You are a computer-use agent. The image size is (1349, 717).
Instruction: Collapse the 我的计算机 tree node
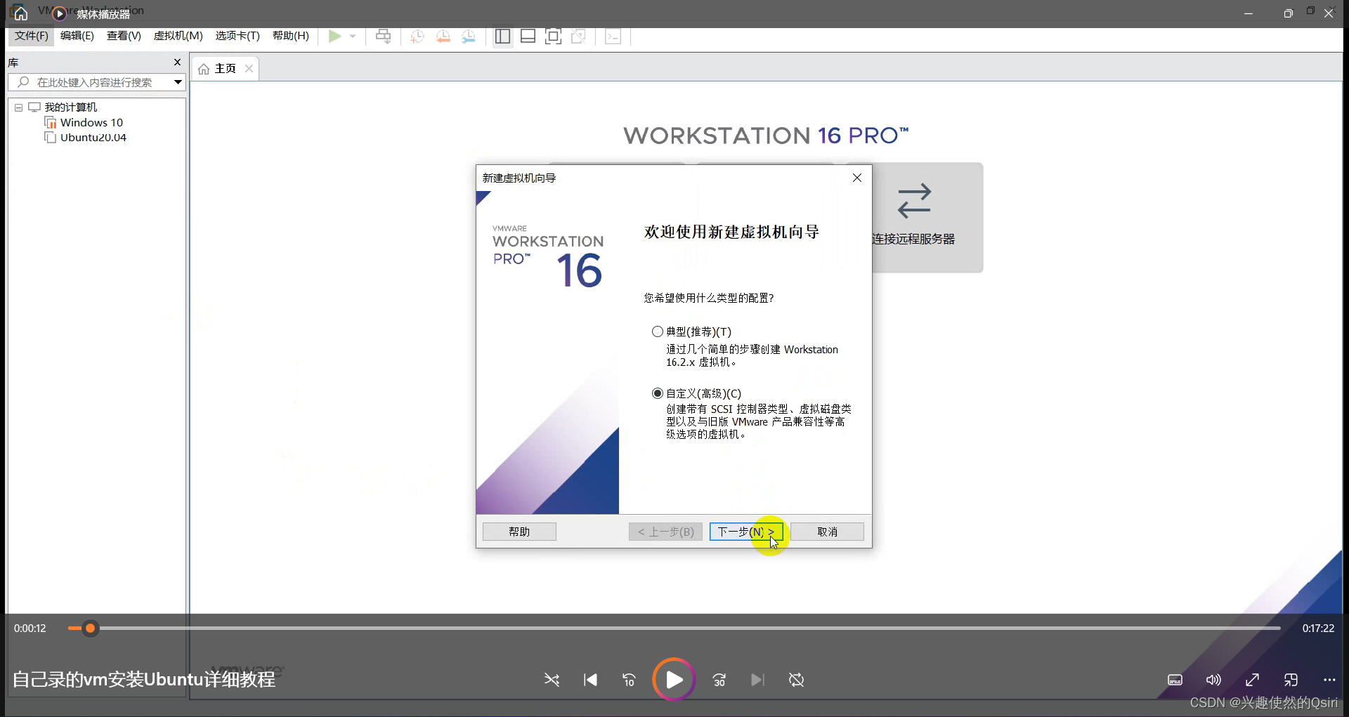click(x=18, y=107)
